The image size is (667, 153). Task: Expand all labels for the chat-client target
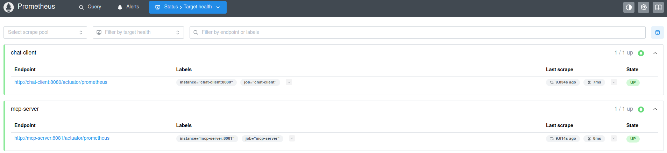click(289, 82)
